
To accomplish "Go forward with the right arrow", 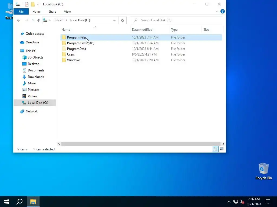I will (27, 20).
